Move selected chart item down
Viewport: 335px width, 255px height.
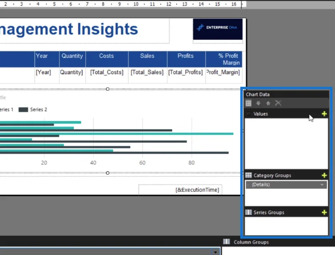(258, 103)
